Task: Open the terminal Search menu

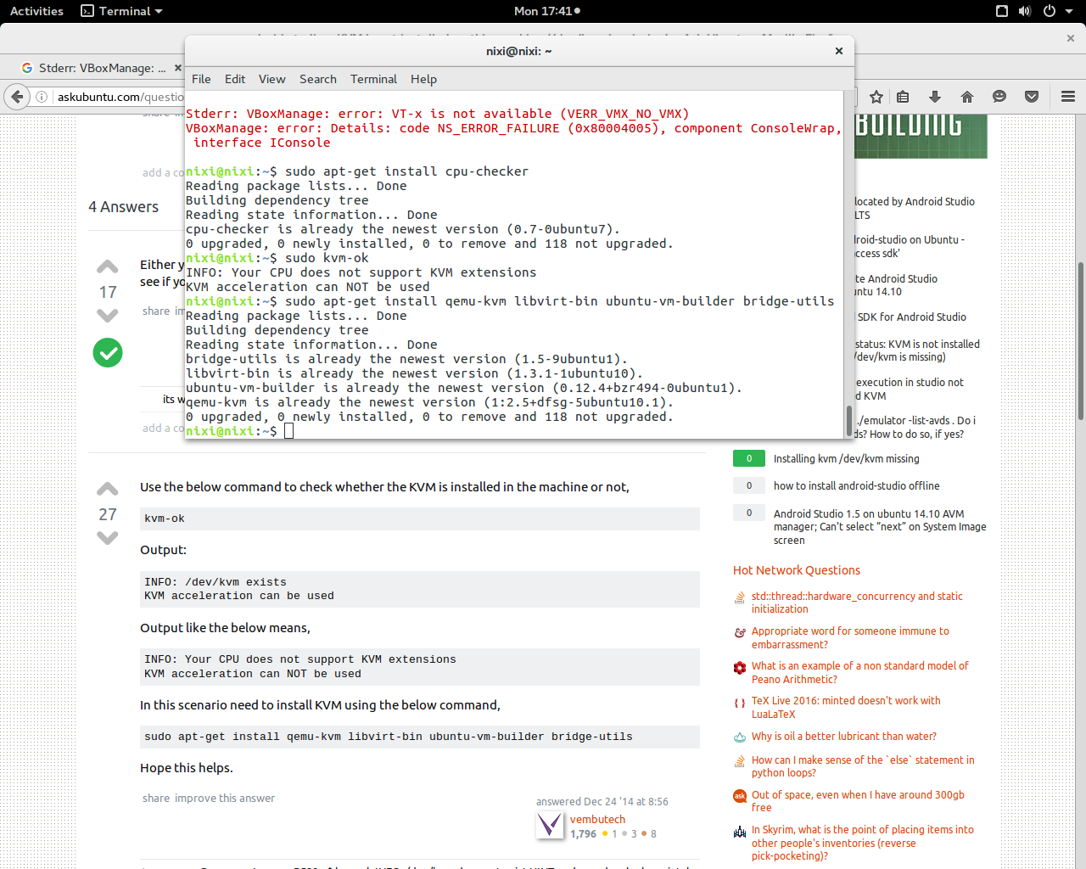Action: [318, 79]
